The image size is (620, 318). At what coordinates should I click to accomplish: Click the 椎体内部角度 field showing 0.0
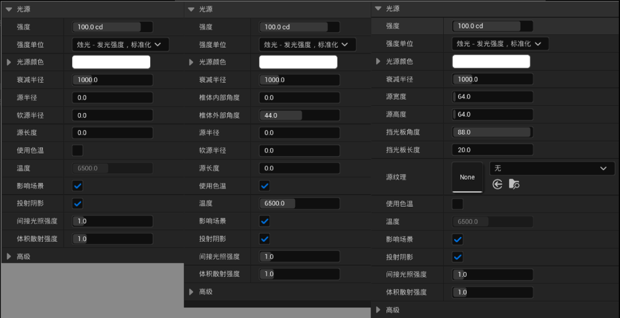pos(299,97)
